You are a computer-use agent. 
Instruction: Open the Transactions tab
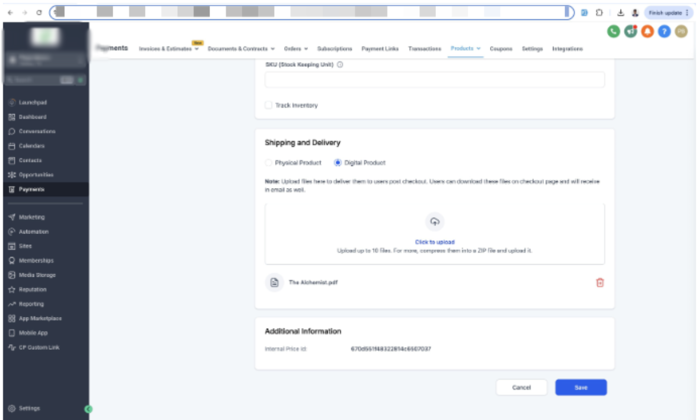click(x=424, y=49)
